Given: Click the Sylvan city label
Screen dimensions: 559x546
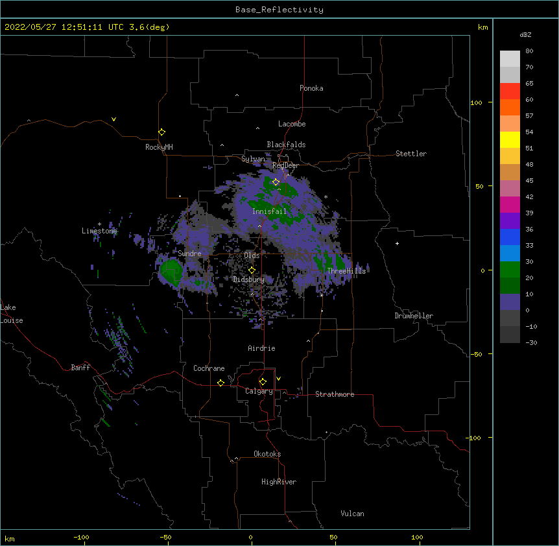Looking at the screenshot, I should coord(253,159).
